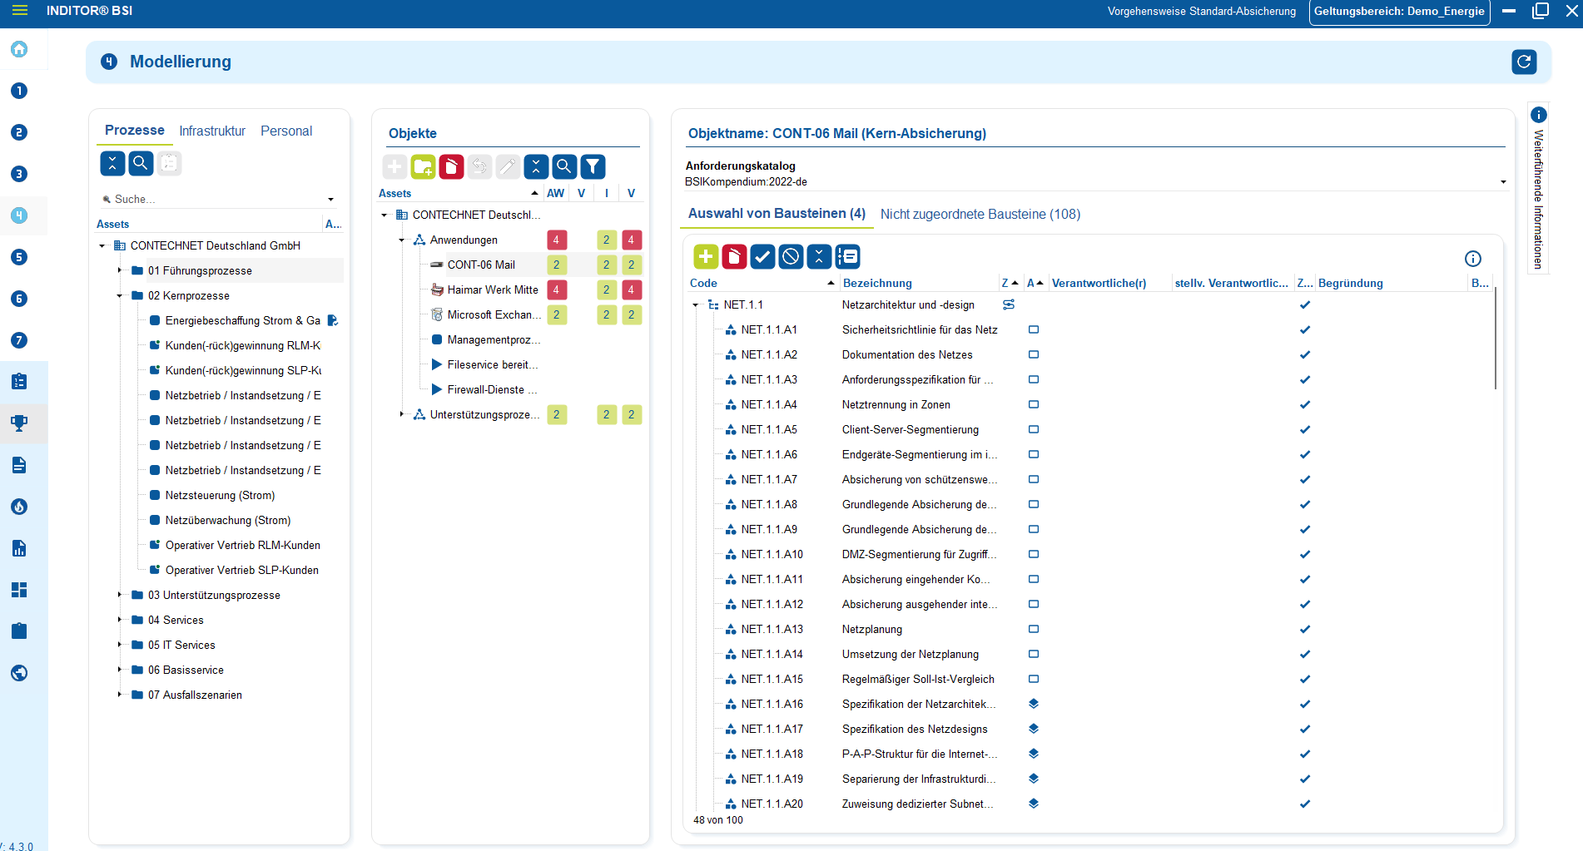Expand the 03 Unterstützungsprozesse folder
The height and width of the screenshot is (851, 1583).
pos(120,595)
